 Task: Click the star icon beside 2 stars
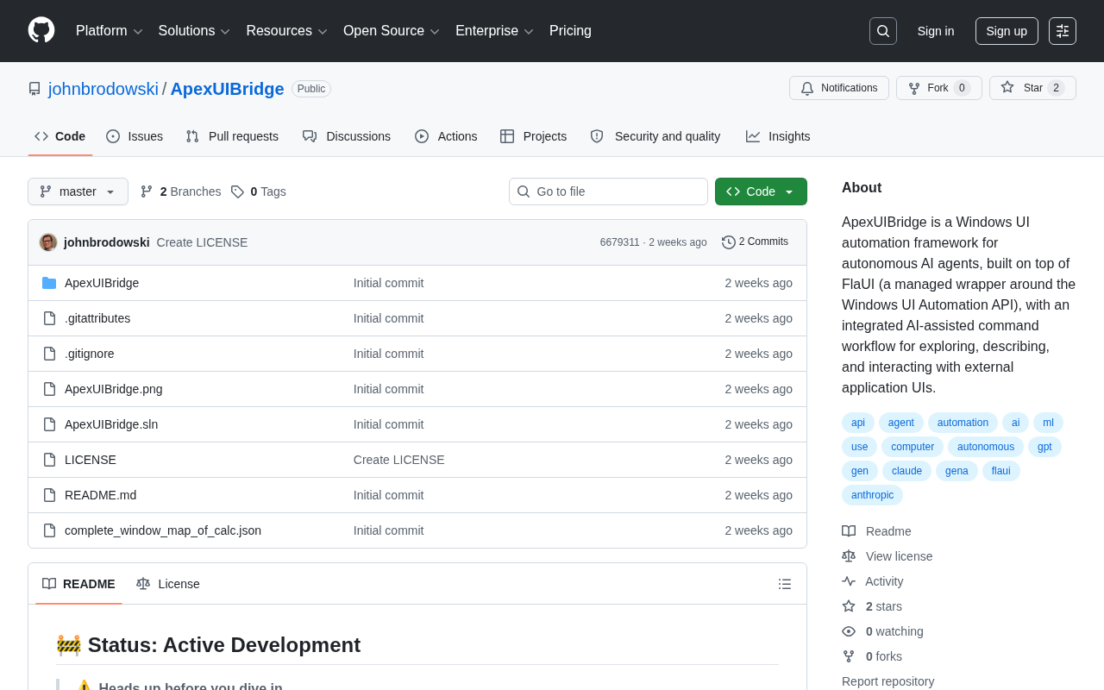[x=849, y=606]
